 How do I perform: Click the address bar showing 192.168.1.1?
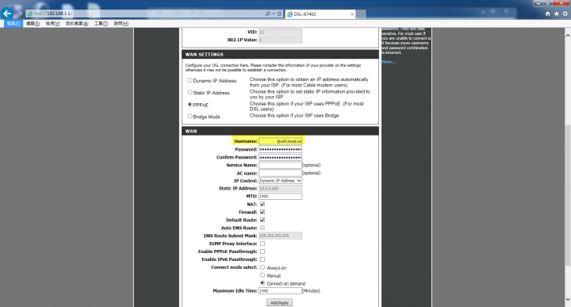[x=146, y=13]
